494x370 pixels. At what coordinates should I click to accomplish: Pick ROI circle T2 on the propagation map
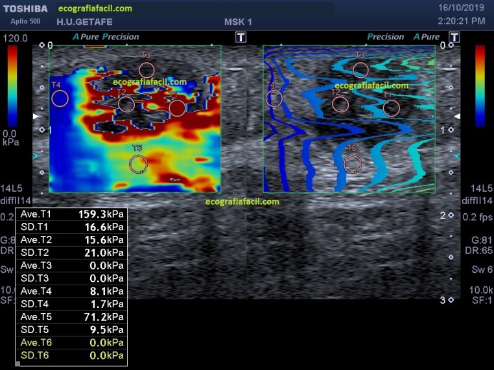pos(340,104)
